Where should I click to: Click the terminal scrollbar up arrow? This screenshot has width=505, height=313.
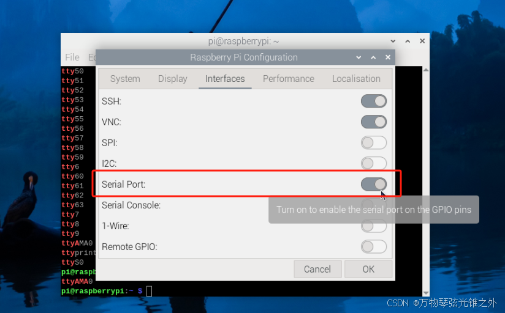[x=426, y=70]
